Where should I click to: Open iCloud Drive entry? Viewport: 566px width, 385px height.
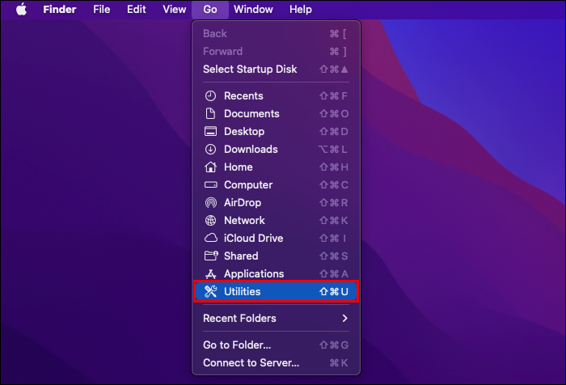point(277,238)
